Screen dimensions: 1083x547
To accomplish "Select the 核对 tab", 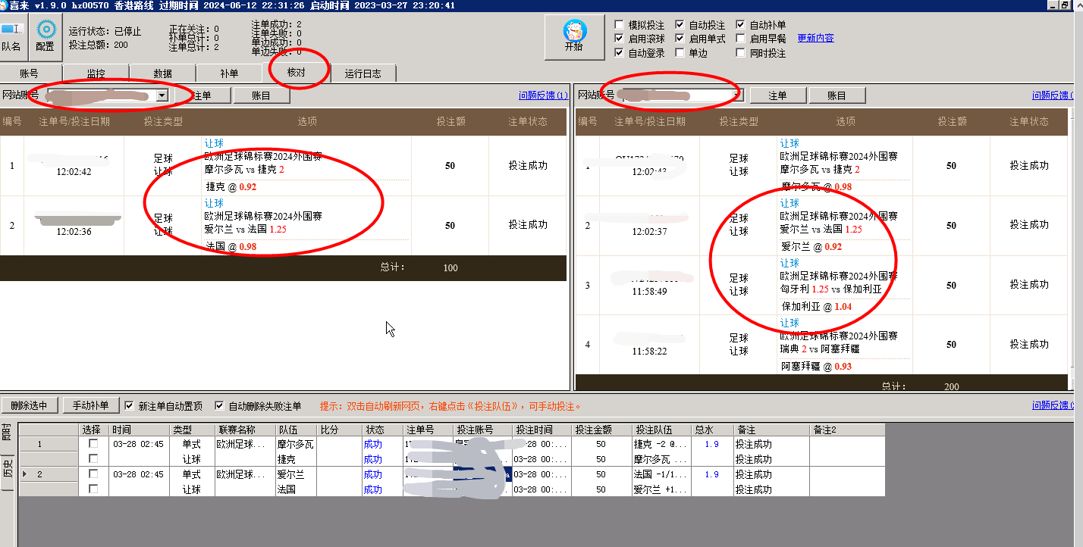I will [x=297, y=72].
